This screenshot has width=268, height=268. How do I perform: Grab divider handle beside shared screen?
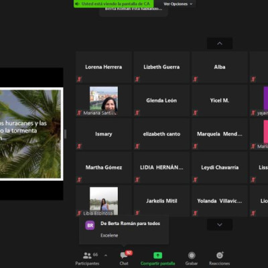pyautogui.click(x=65, y=134)
